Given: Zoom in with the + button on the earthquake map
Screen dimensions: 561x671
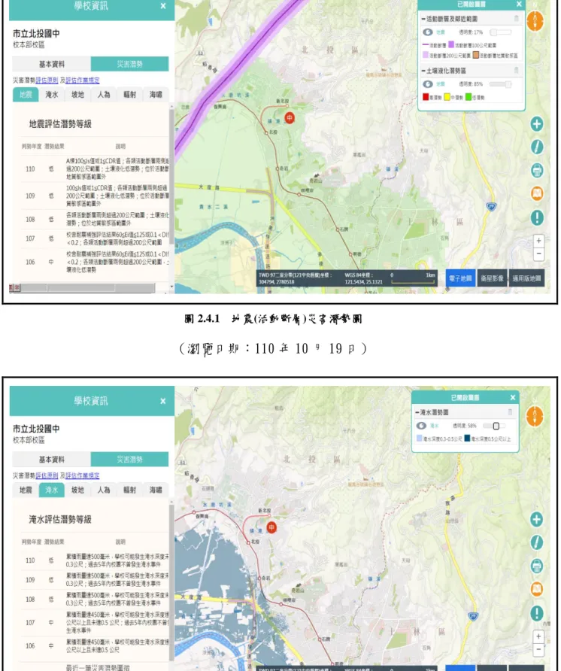Looking at the screenshot, I should (x=538, y=241).
